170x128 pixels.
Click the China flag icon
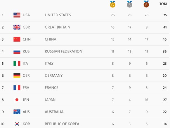pos(17,39)
